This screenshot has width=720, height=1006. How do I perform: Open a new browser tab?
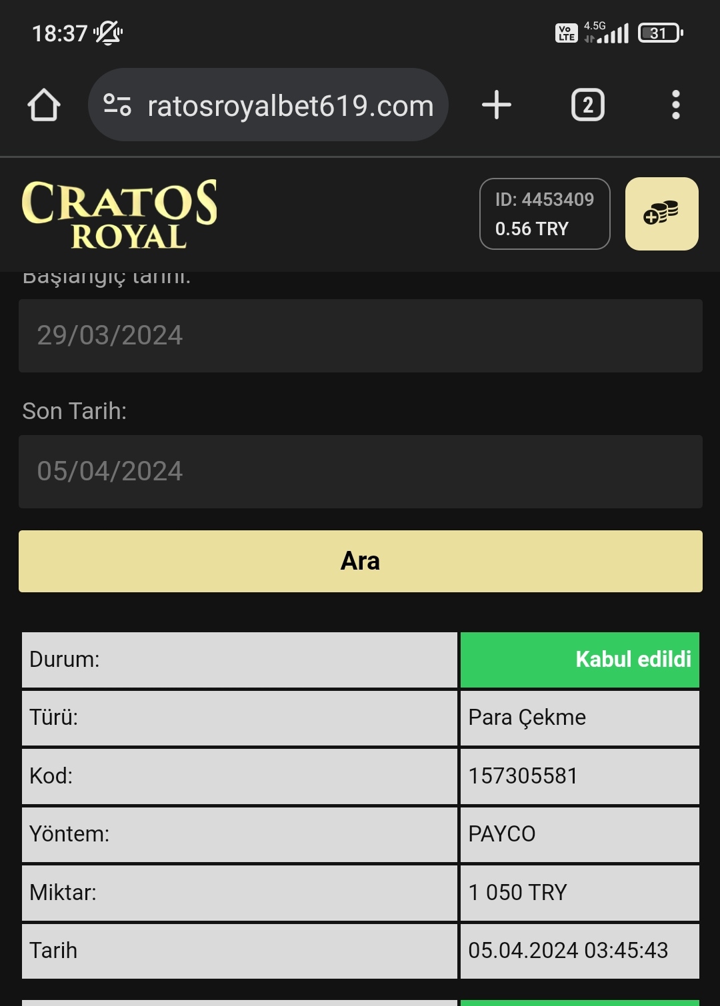click(x=497, y=105)
